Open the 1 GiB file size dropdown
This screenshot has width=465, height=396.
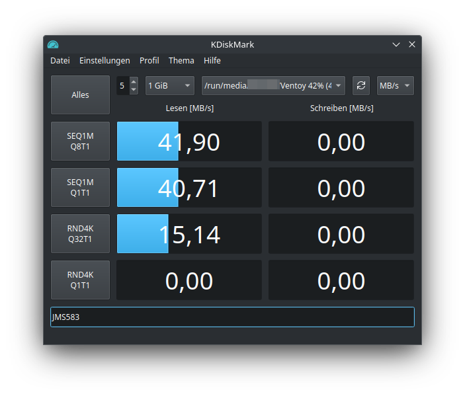(x=169, y=86)
